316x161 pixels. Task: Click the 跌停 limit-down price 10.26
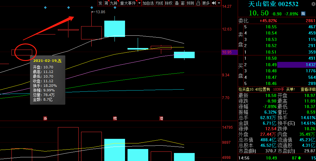pos(310,129)
